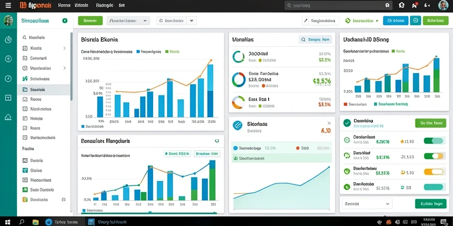Image resolution: width=453 pixels, height=226 pixels.
Task: Click the blue button in the top-right toolbar
Action: point(395,21)
